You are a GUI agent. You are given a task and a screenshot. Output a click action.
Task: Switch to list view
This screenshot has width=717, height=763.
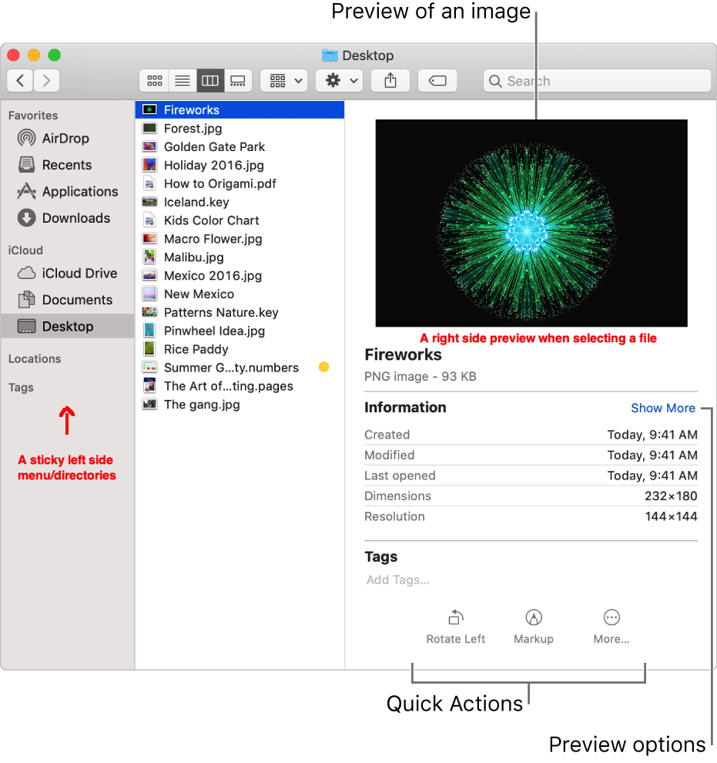pyautogui.click(x=182, y=80)
